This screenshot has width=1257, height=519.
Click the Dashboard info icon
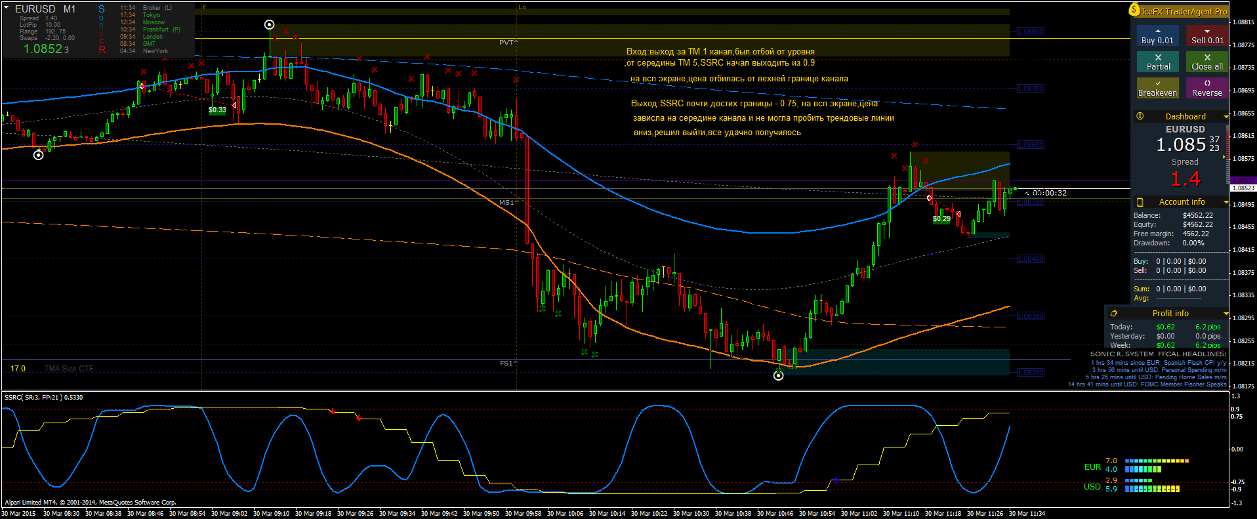click(x=1140, y=116)
